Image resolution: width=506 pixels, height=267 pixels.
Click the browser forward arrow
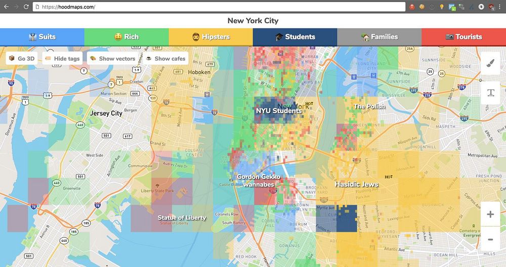click(16, 7)
